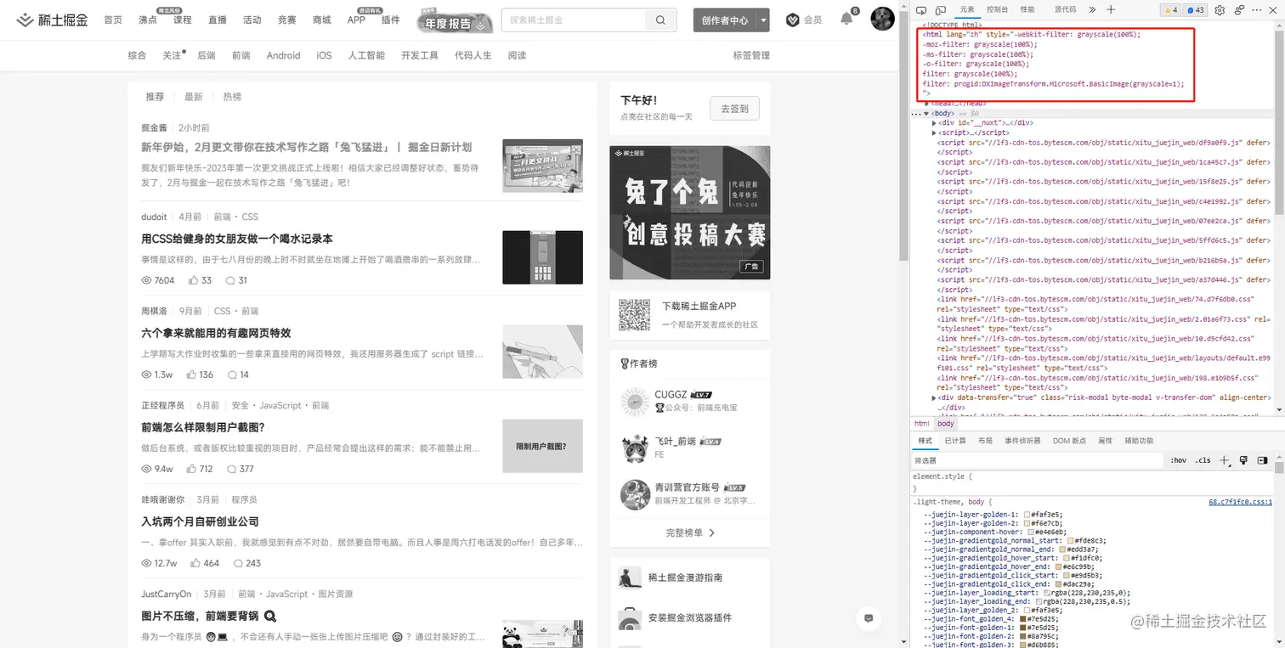Click the html breadcrumb in DevTools
The image size is (1285, 648).
(x=922, y=423)
